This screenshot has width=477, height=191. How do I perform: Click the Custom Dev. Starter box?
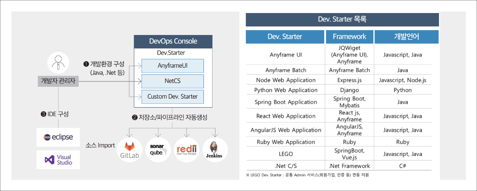click(x=173, y=96)
